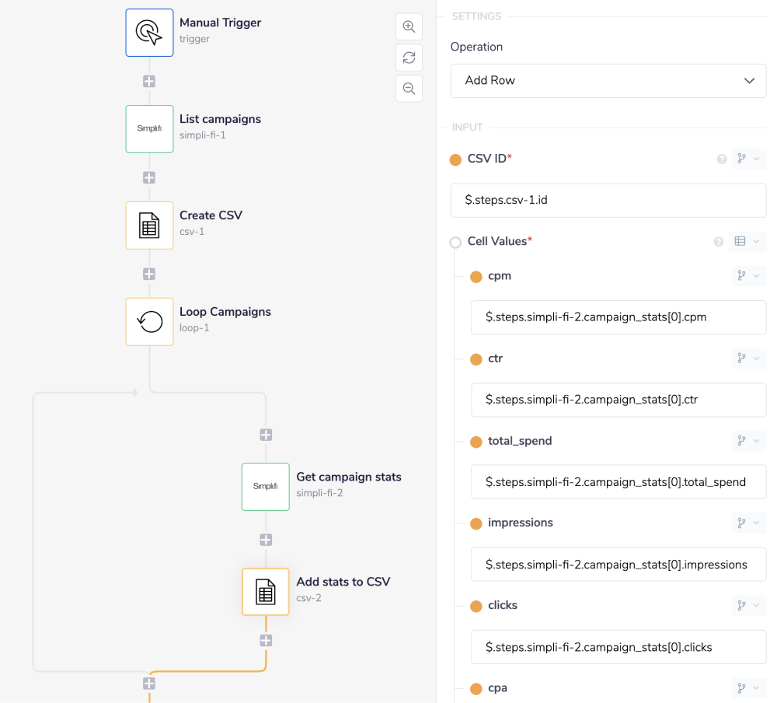Viewport: 777px width, 703px height.
Task: Change the cpm field input type
Action: click(x=749, y=276)
